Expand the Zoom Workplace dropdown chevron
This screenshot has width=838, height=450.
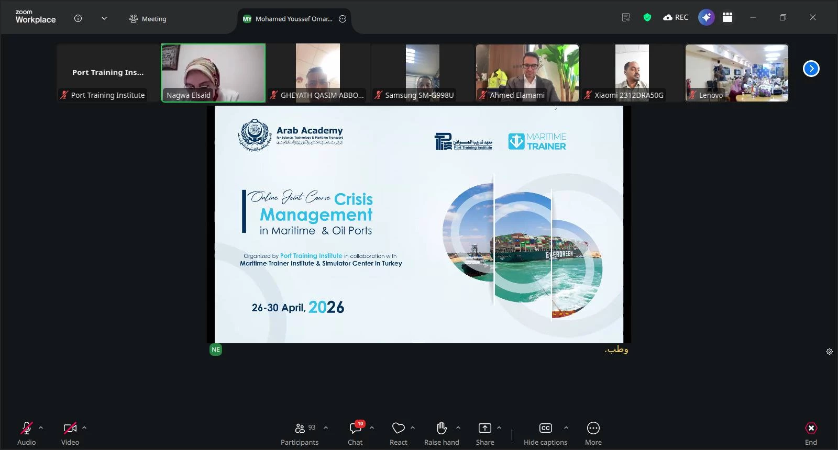(x=104, y=18)
